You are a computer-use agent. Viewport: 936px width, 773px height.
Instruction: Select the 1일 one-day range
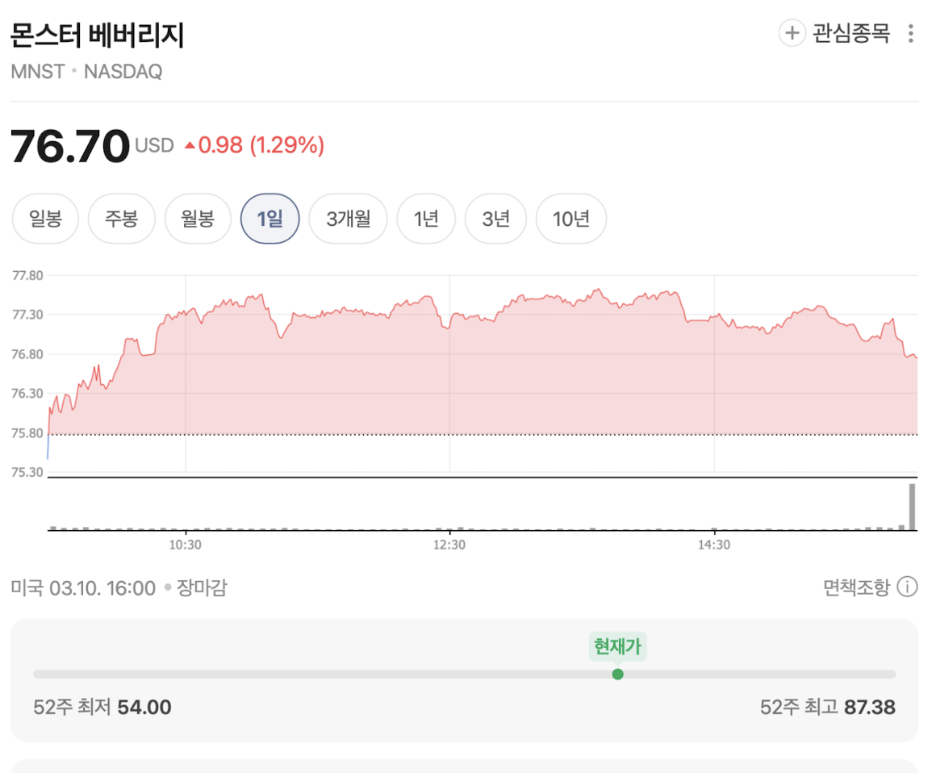click(x=270, y=219)
